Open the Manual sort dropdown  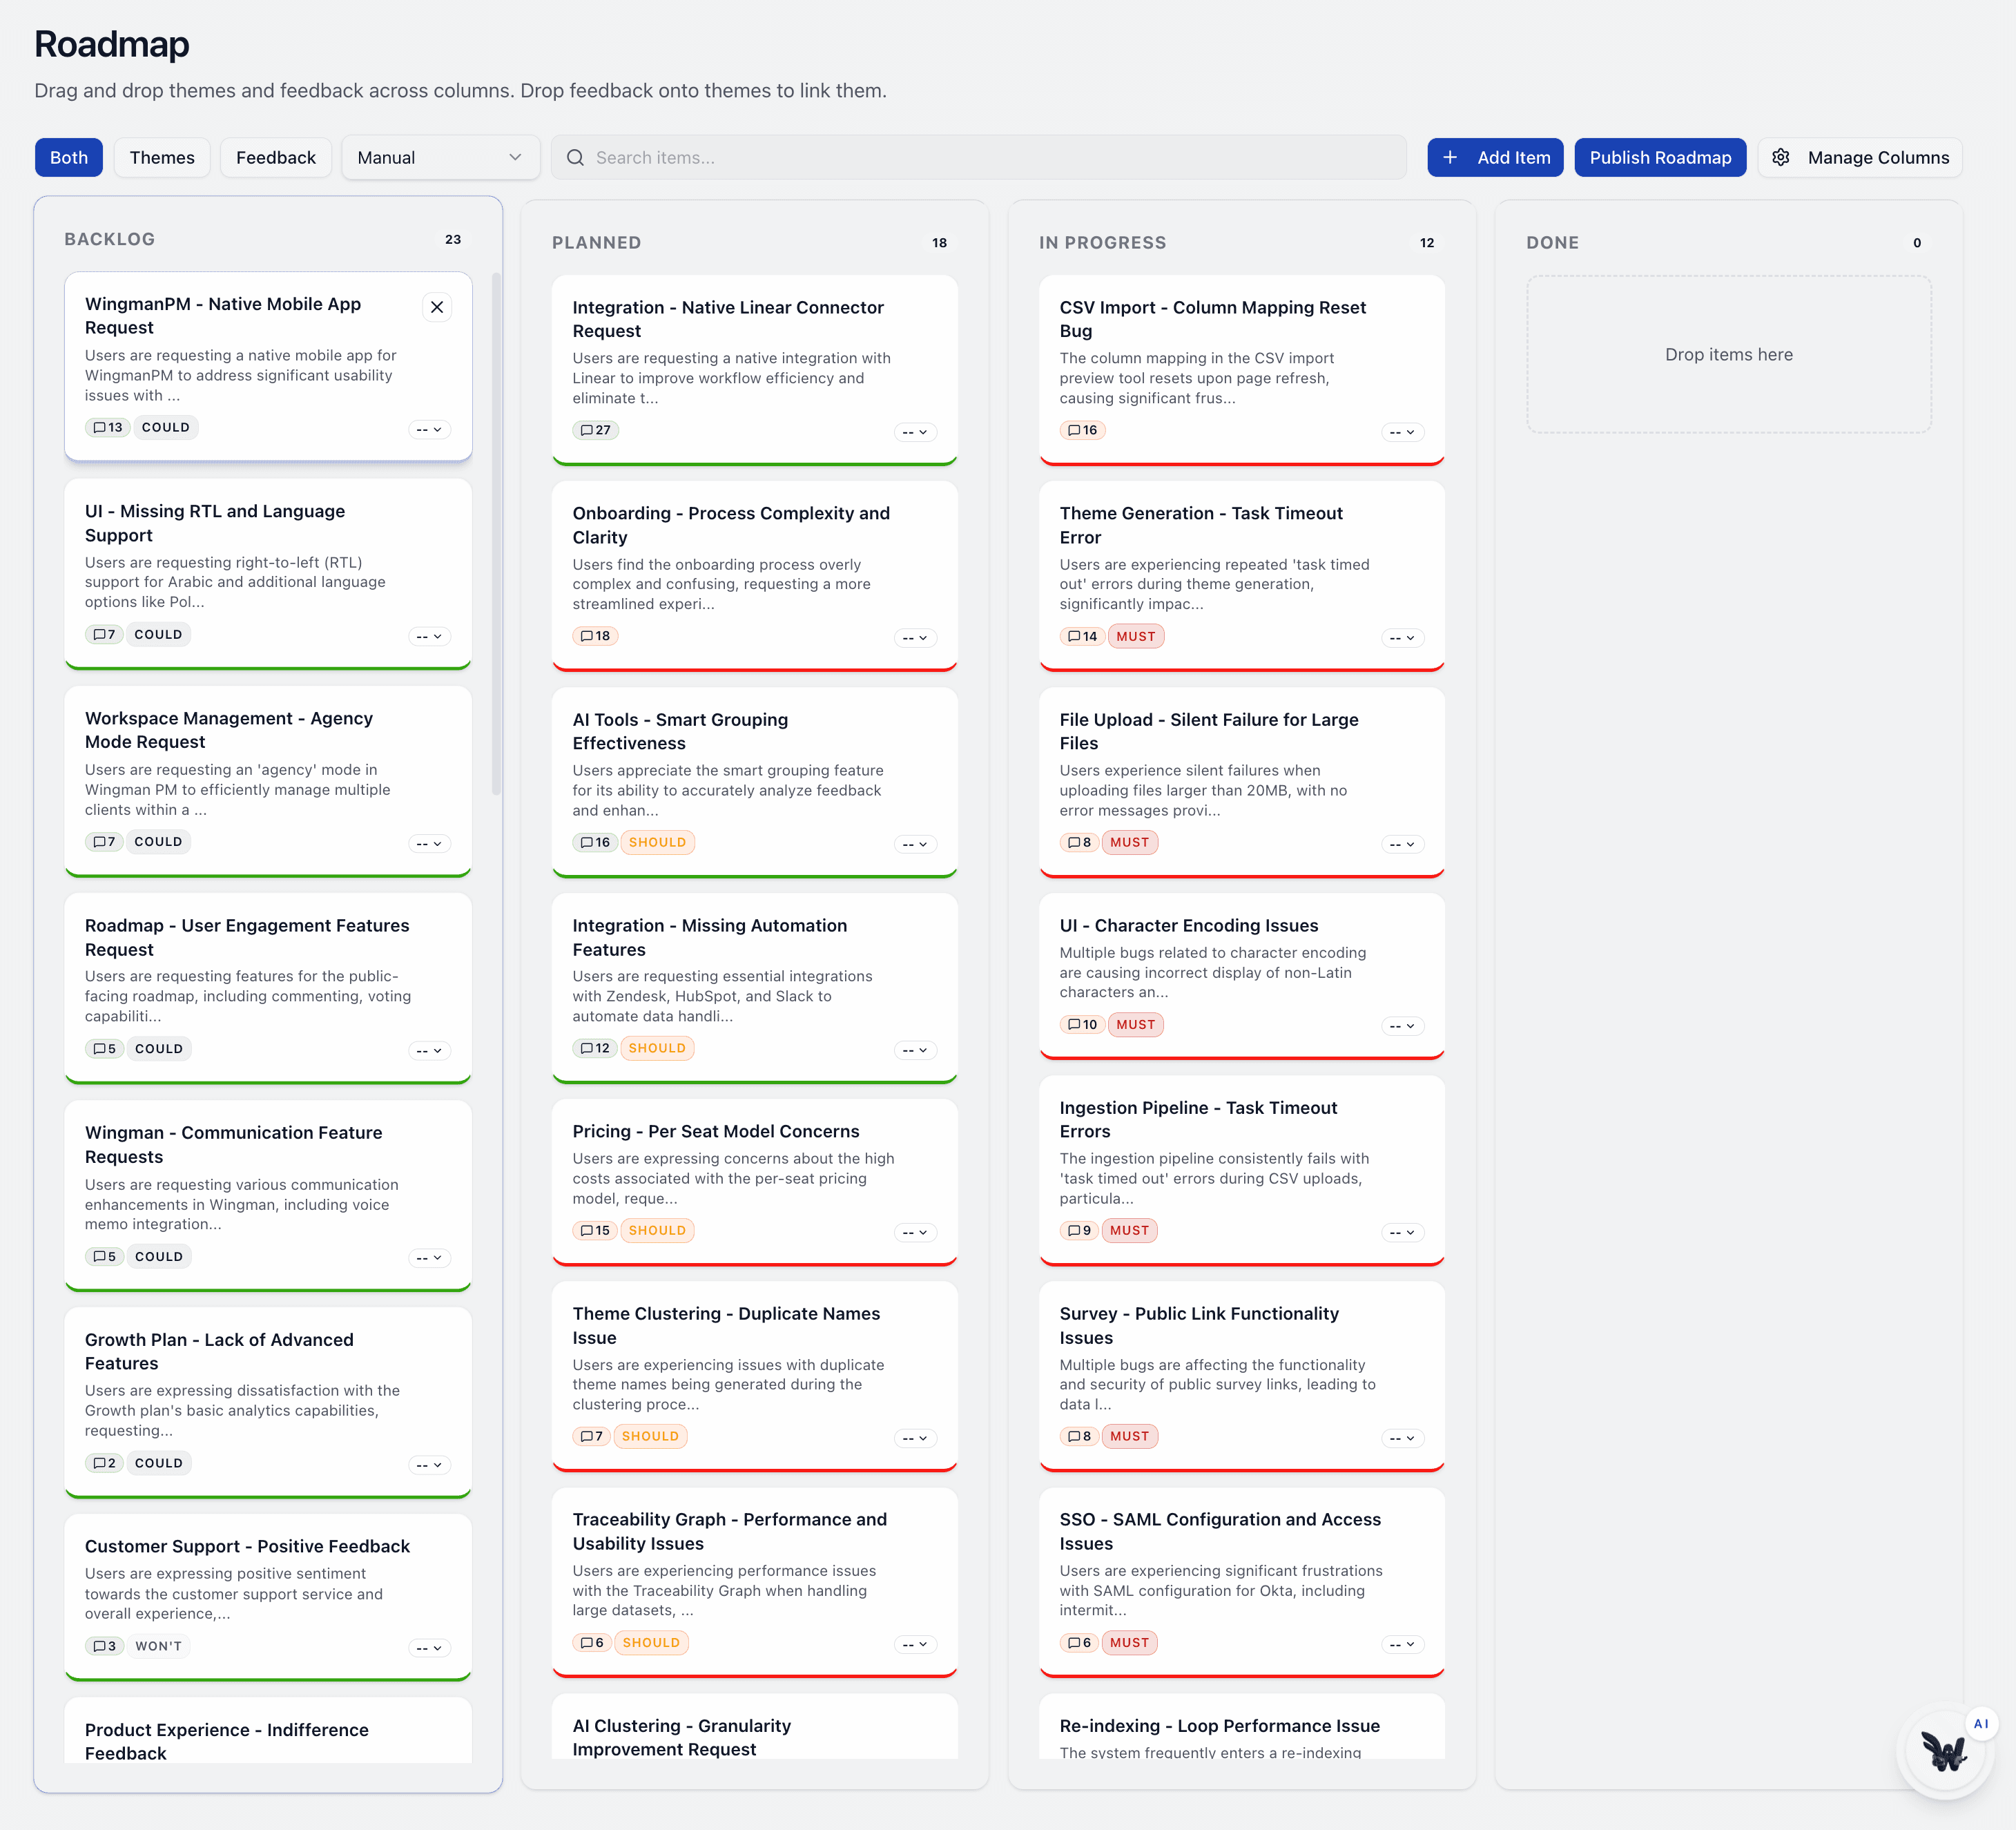440,158
